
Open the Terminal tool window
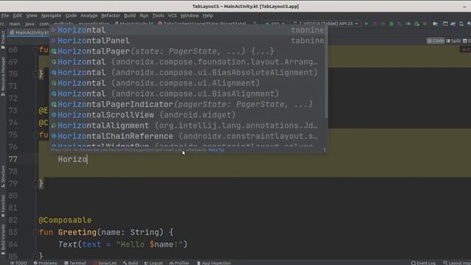(x=75, y=263)
